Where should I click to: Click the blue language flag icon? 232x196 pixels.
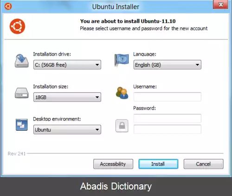(122, 60)
